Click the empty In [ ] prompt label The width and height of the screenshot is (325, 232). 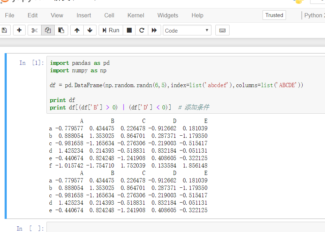click(30, 228)
